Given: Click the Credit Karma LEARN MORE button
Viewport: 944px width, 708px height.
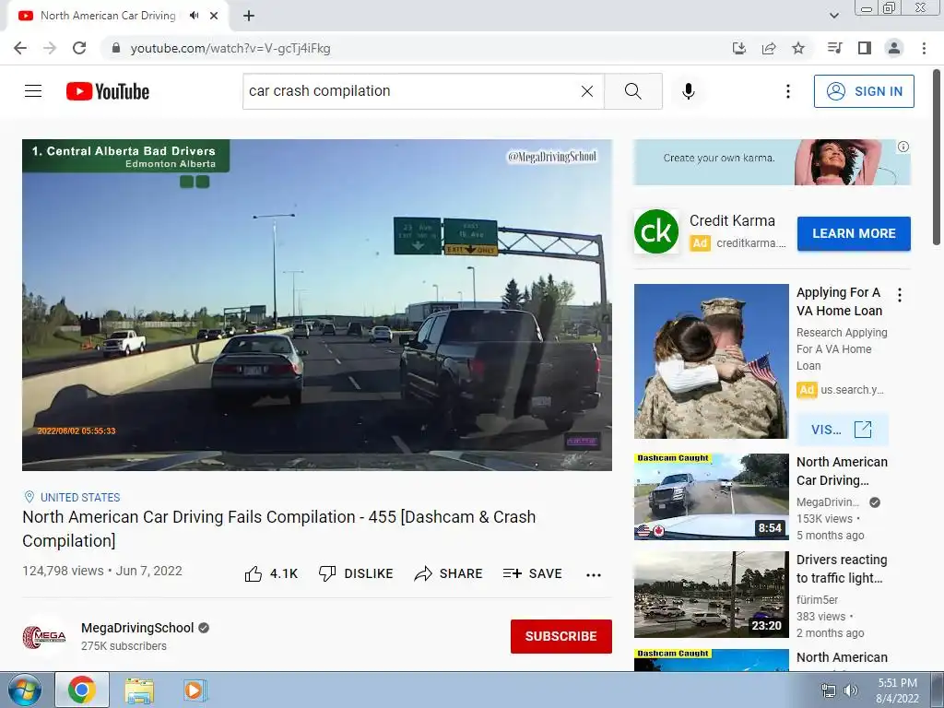Looking at the screenshot, I should pyautogui.click(x=854, y=233).
